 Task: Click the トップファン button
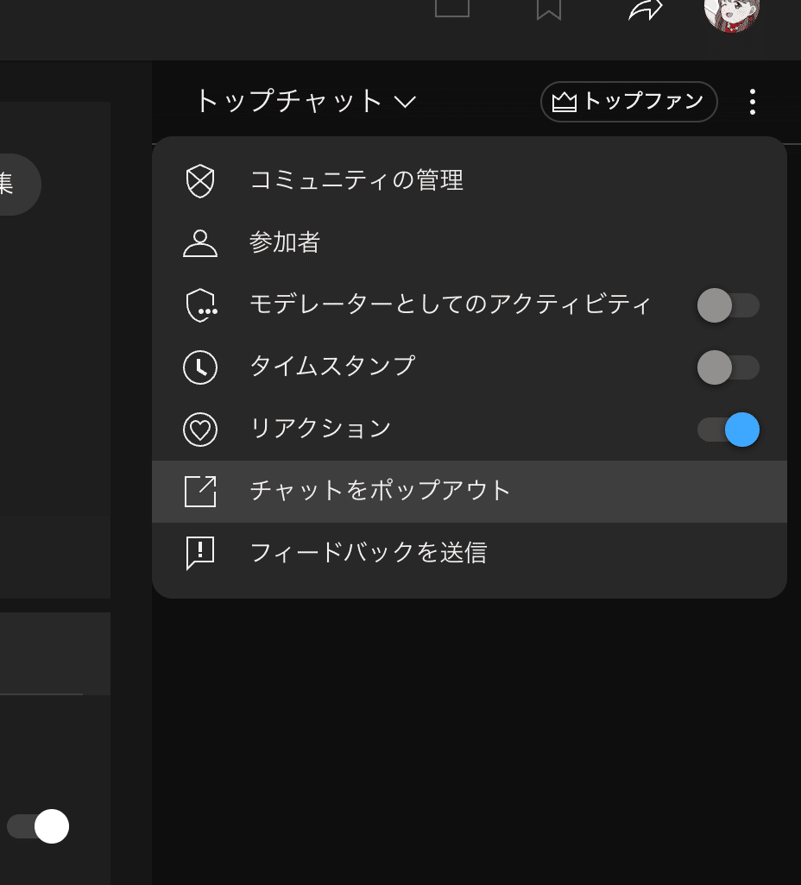(628, 101)
